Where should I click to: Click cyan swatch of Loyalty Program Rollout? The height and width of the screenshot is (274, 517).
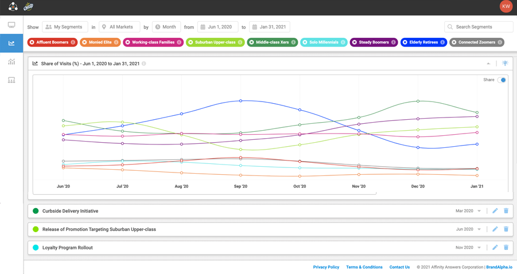36,247
